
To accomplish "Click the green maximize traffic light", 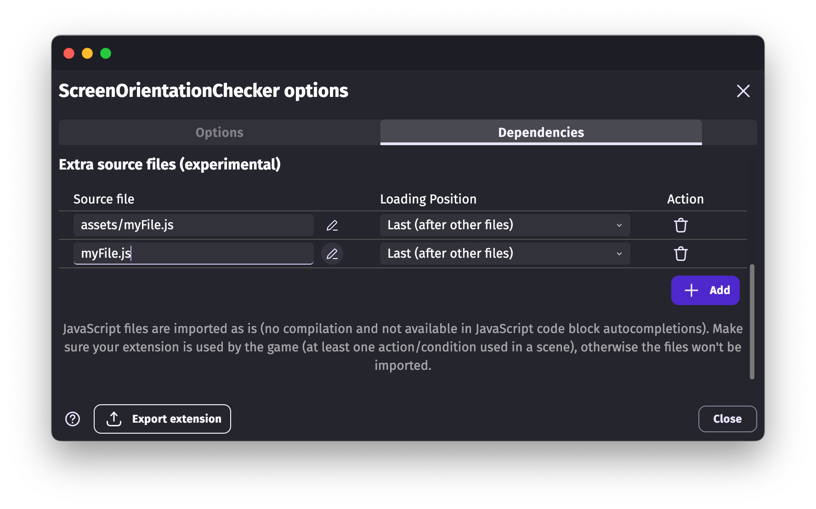I will 106,53.
